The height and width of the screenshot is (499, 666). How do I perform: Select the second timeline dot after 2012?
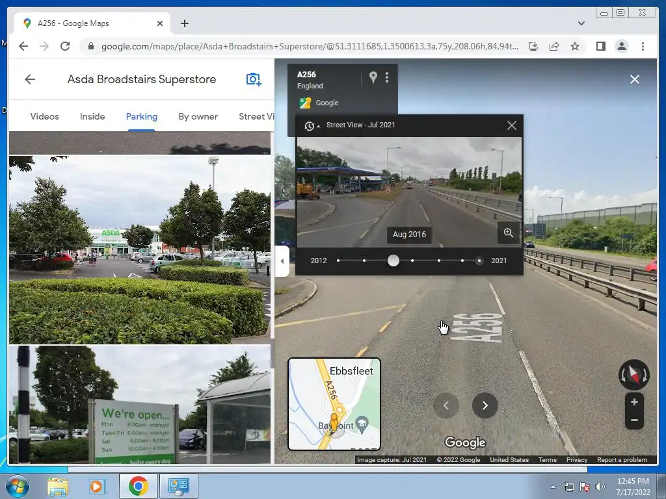click(364, 261)
